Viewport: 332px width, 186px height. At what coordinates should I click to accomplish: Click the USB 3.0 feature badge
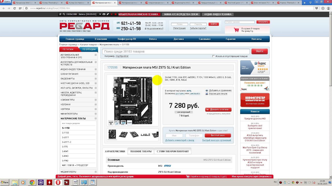point(123,122)
